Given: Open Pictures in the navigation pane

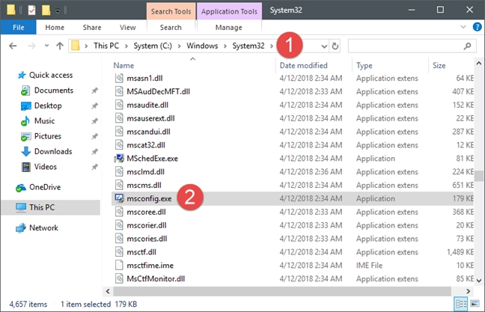Looking at the screenshot, I should (x=48, y=136).
